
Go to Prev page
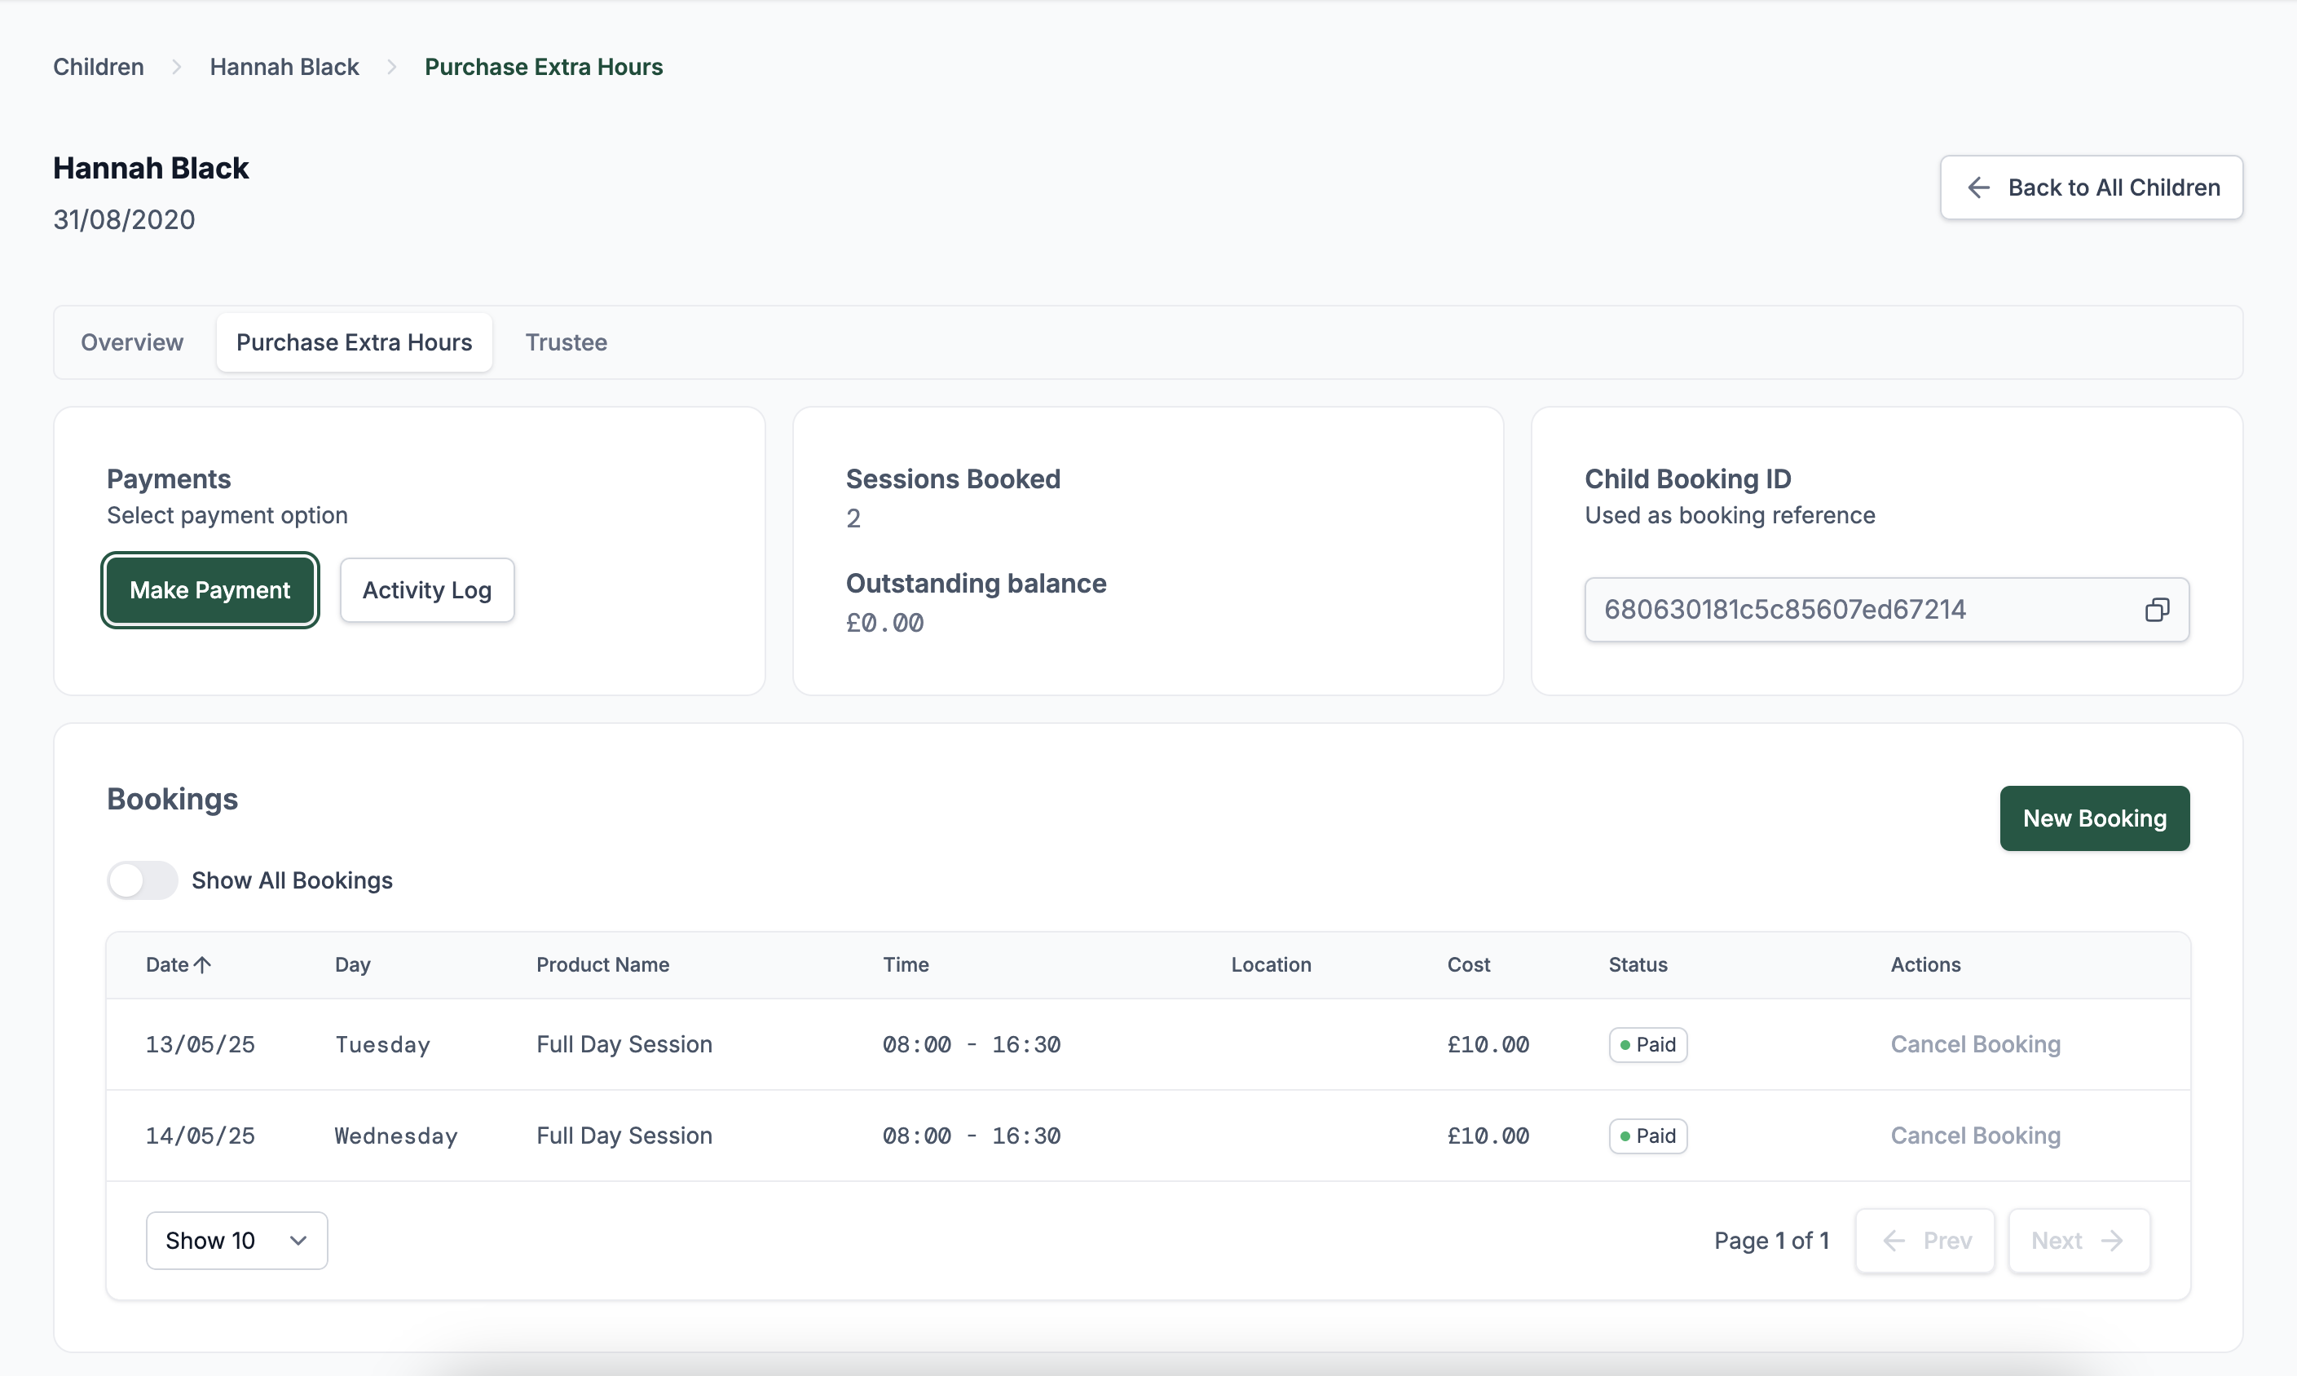[x=1924, y=1240]
